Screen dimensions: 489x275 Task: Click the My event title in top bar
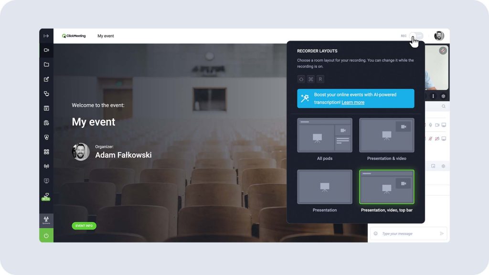click(106, 36)
